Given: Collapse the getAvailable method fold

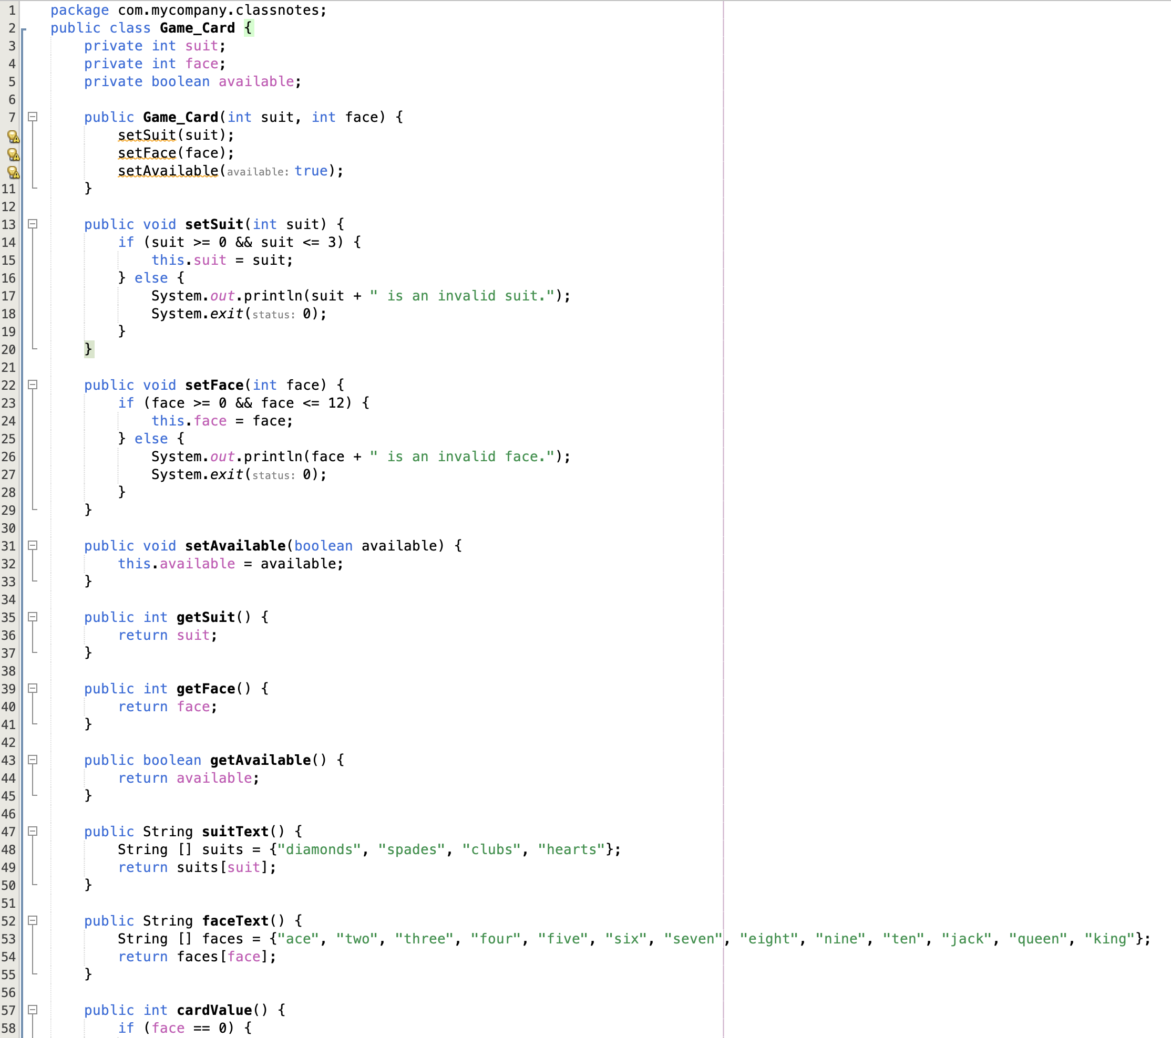Looking at the screenshot, I should click(x=33, y=760).
